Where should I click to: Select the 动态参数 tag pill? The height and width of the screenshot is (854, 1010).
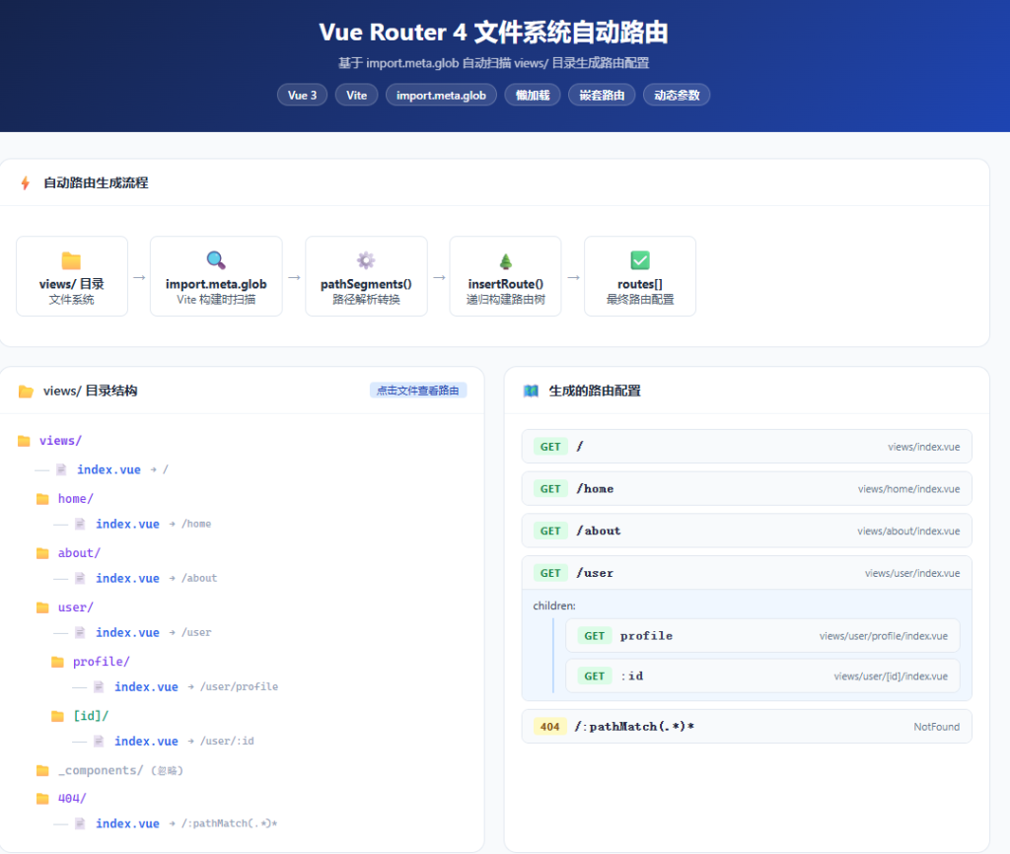coord(677,96)
